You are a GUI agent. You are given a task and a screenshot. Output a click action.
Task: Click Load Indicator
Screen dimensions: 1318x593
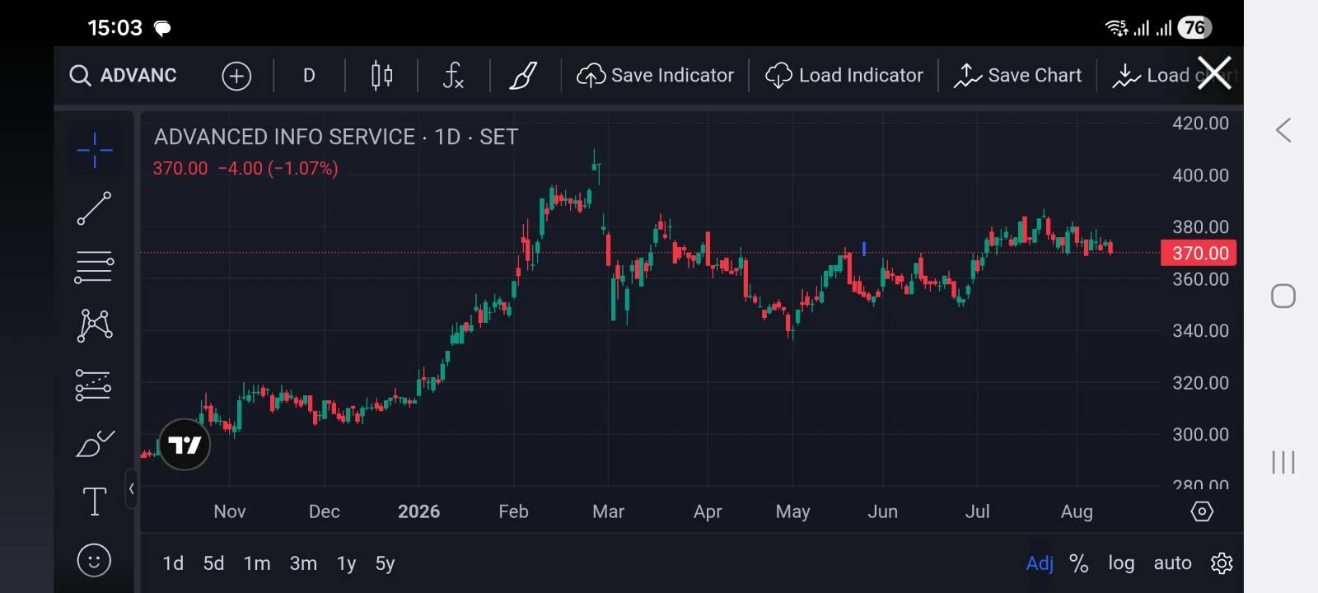click(x=844, y=76)
